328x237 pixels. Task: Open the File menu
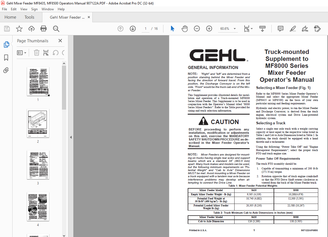tap(4, 9)
